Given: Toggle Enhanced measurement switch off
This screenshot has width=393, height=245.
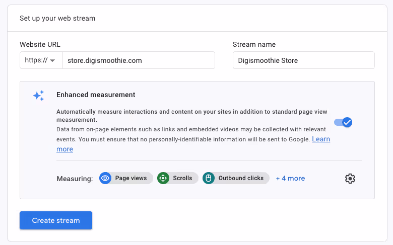Looking at the screenshot, I should point(343,122).
